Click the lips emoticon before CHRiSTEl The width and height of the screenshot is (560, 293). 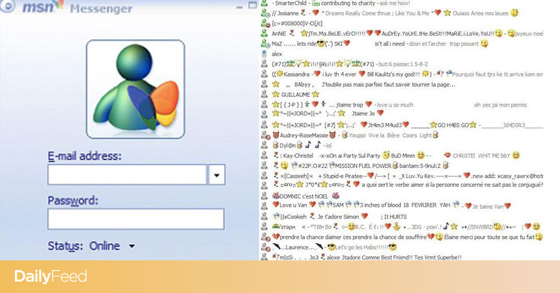coord(447,155)
